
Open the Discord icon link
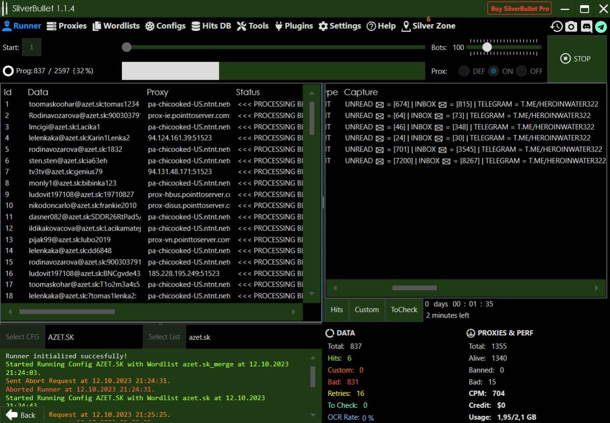click(586, 27)
